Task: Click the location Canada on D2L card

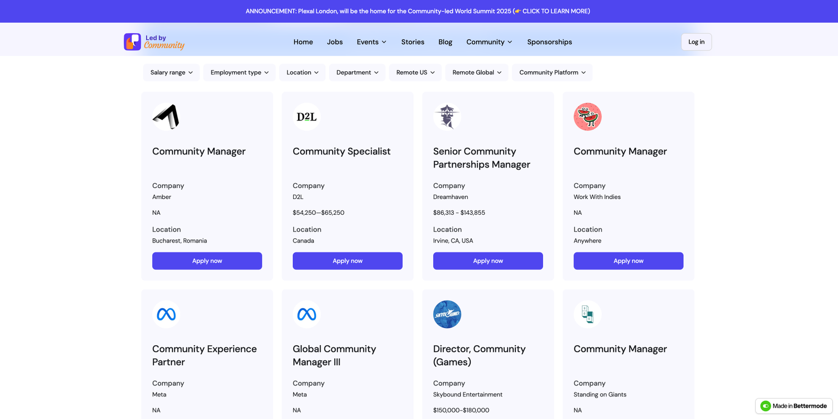Action: (303, 241)
